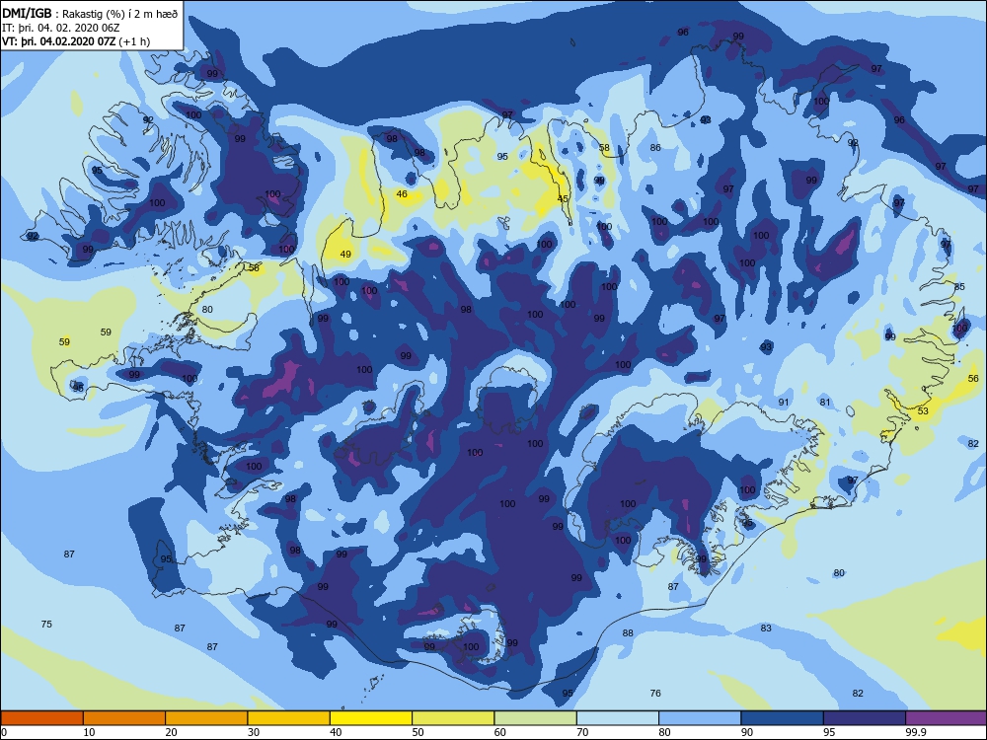Screen dimensions: 987x740
Task: Click the 10–20 orange legend swatch
Action: pos(124,718)
